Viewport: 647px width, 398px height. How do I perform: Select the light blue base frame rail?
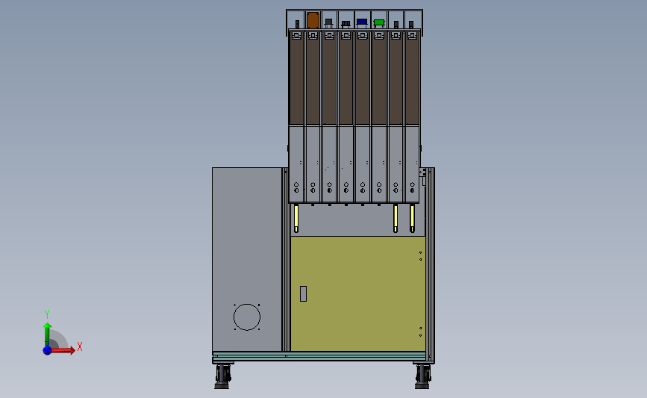click(319, 355)
